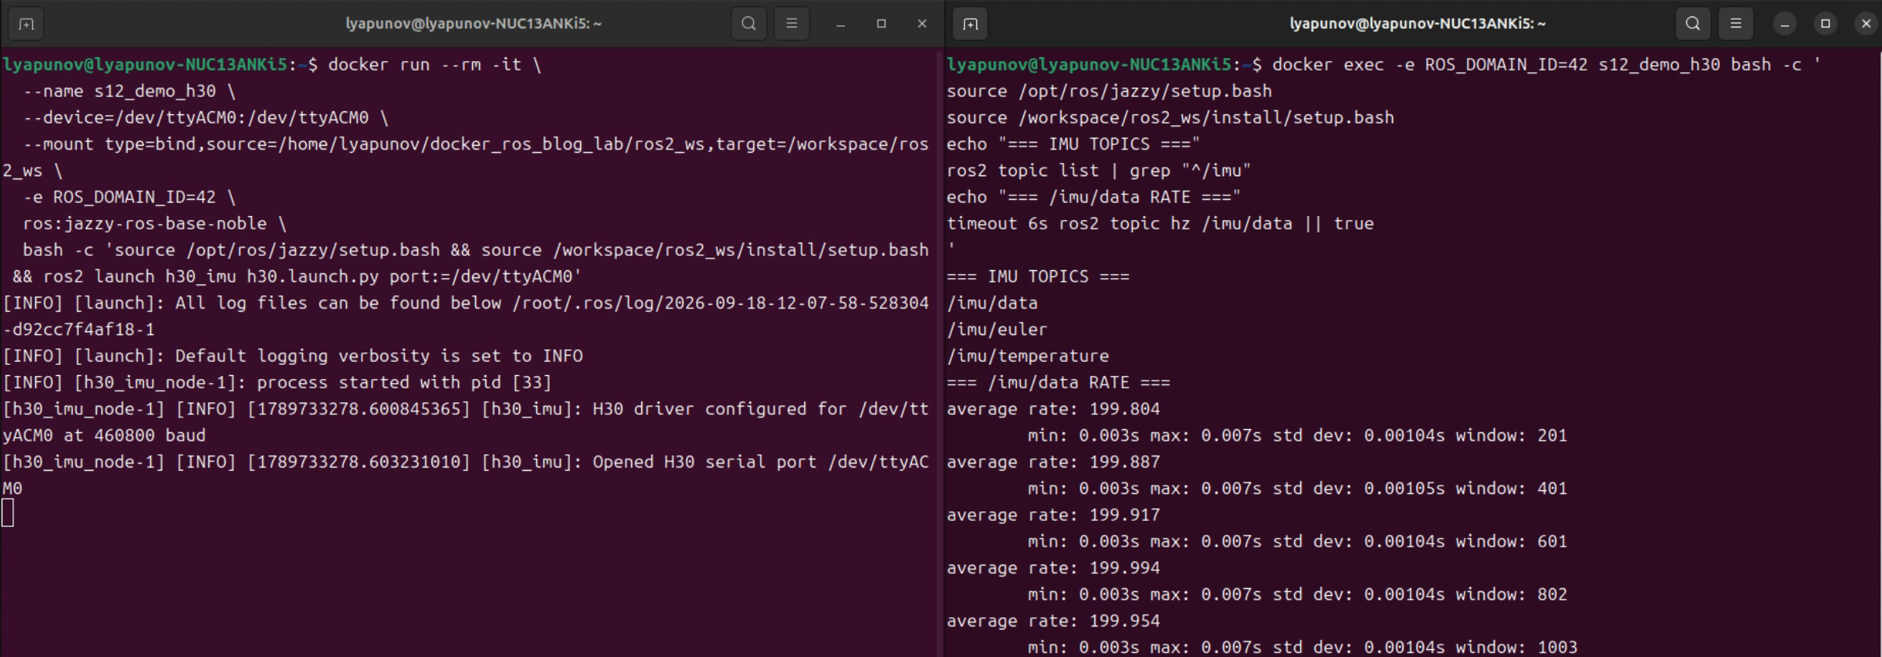This screenshot has width=1882, height=657.
Task: Click the "-e ROS_DOMAIN_ID=42 \" line in left terminal
Action: (x=129, y=197)
